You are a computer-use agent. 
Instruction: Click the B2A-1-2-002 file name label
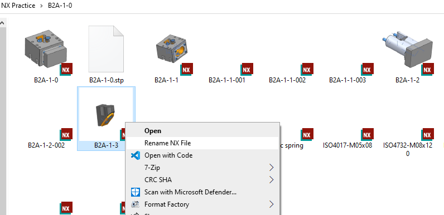point(46,146)
